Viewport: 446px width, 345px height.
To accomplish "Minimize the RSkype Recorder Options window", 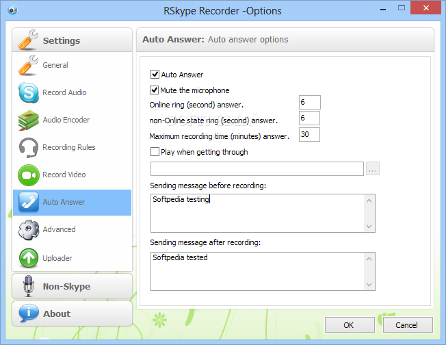I will pos(383,8).
